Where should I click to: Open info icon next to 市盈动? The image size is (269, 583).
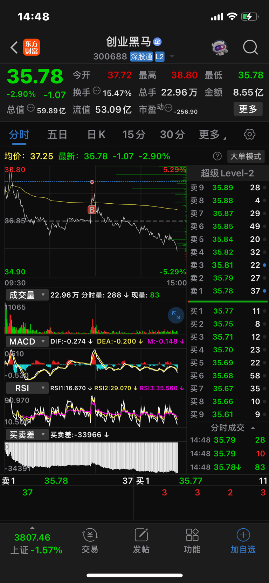pyautogui.click(x=168, y=108)
